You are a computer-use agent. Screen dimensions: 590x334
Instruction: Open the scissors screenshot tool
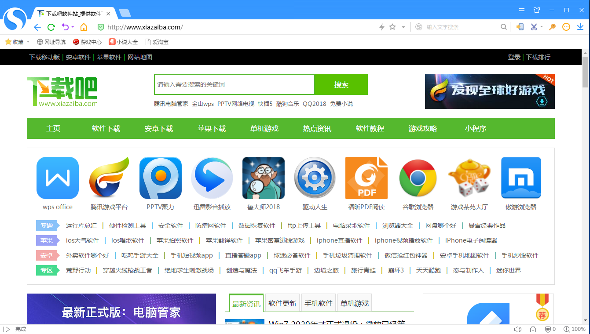coord(534,27)
